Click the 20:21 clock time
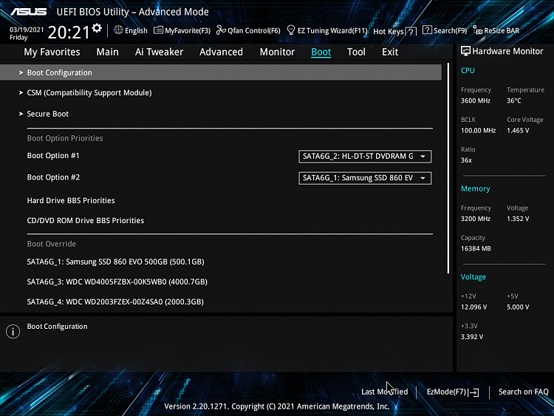The width and height of the screenshot is (554, 416). 69,33
